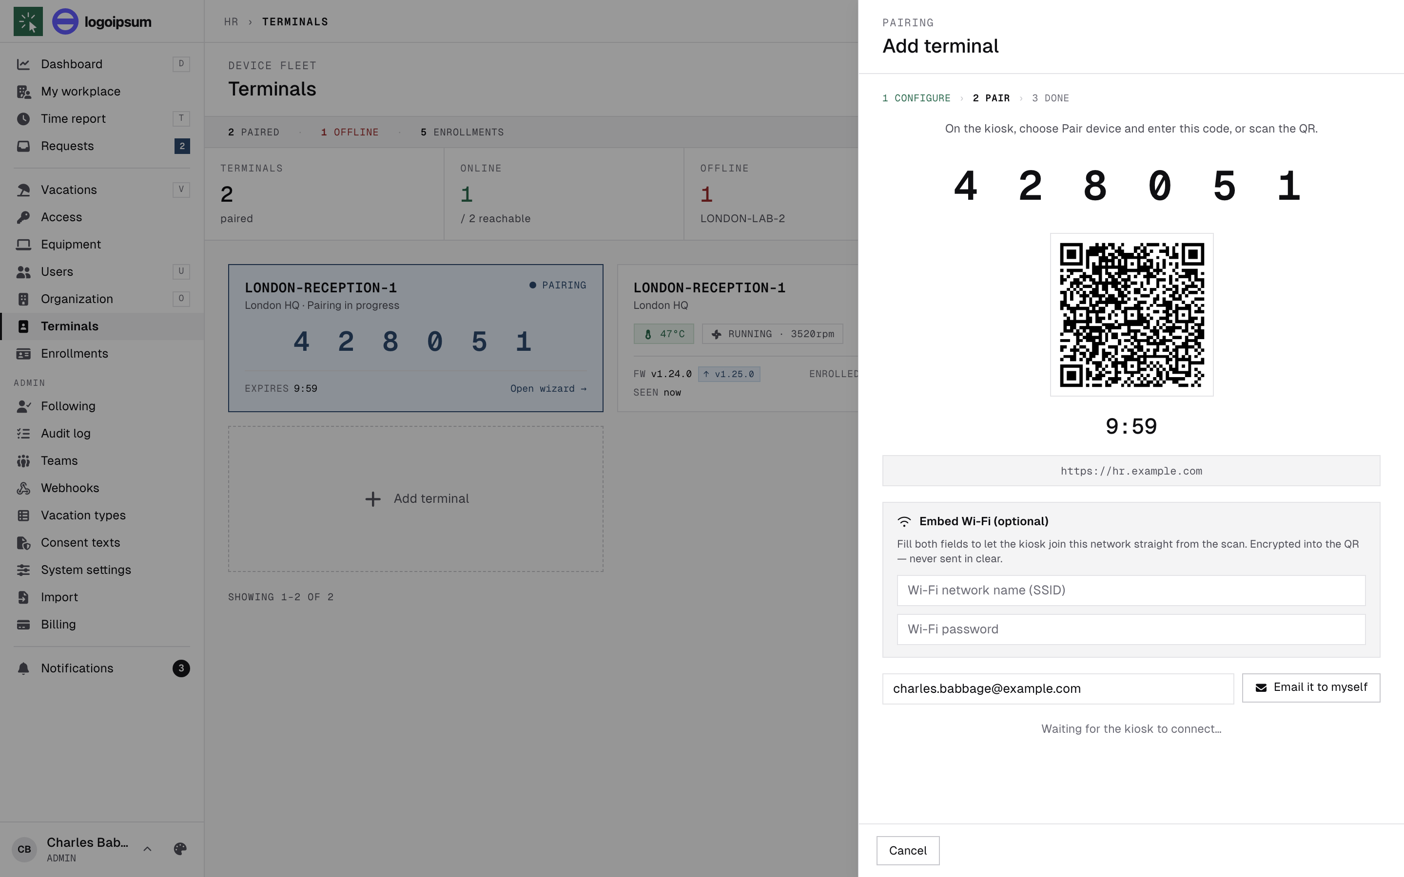Click Waiting for the kiosk to connect text

1131,729
